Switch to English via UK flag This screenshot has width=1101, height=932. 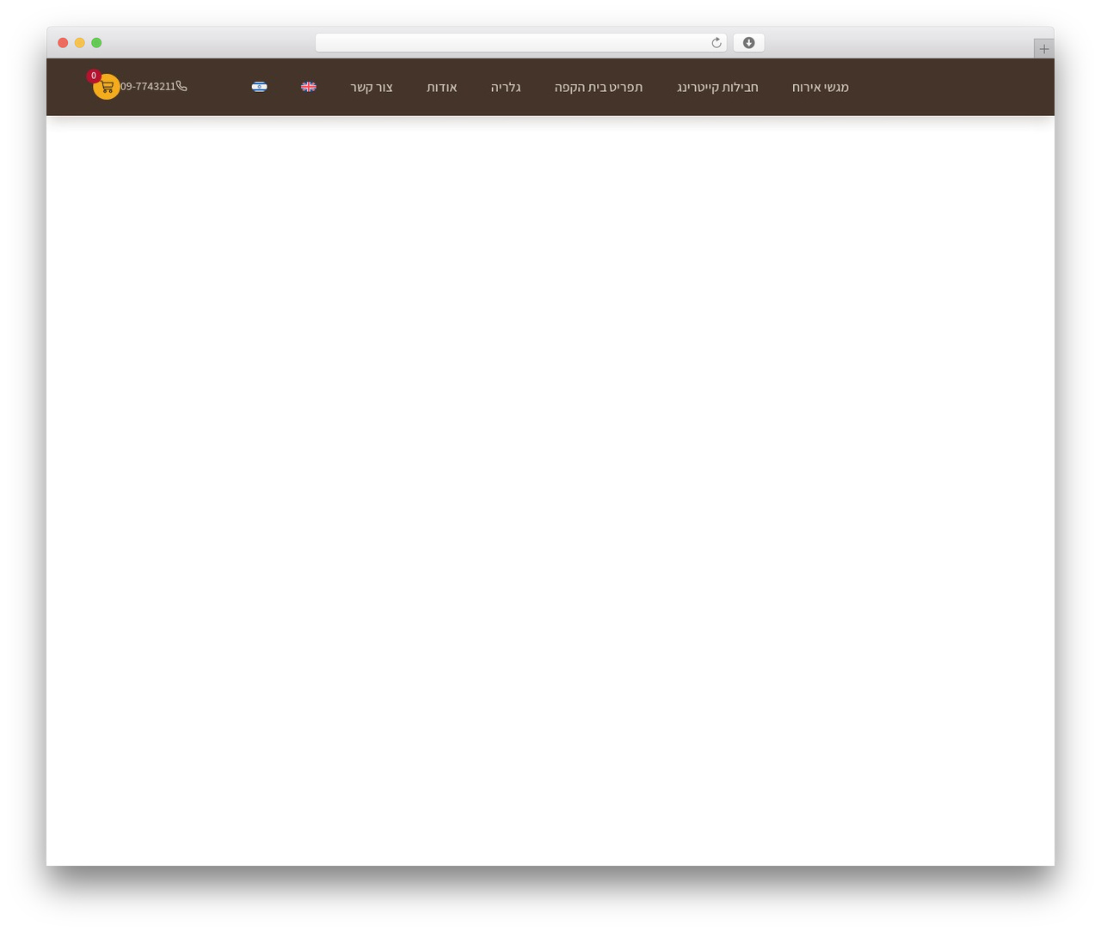pos(309,87)
